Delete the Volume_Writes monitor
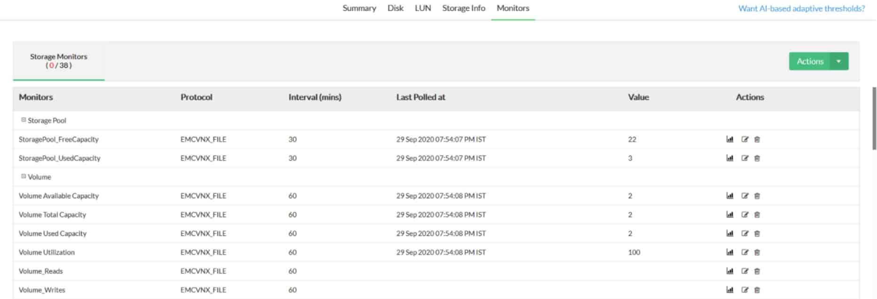This screenshot has height=299, width=877. tap(757, 290)
